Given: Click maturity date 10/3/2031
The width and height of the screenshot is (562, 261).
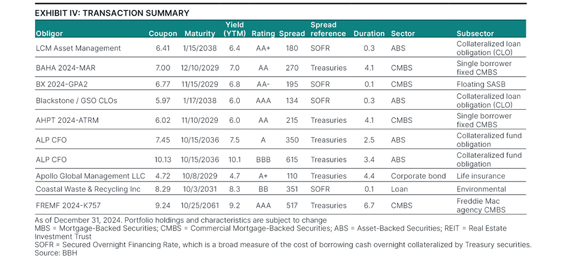Looking at the screenshot, I should (200, 189).
